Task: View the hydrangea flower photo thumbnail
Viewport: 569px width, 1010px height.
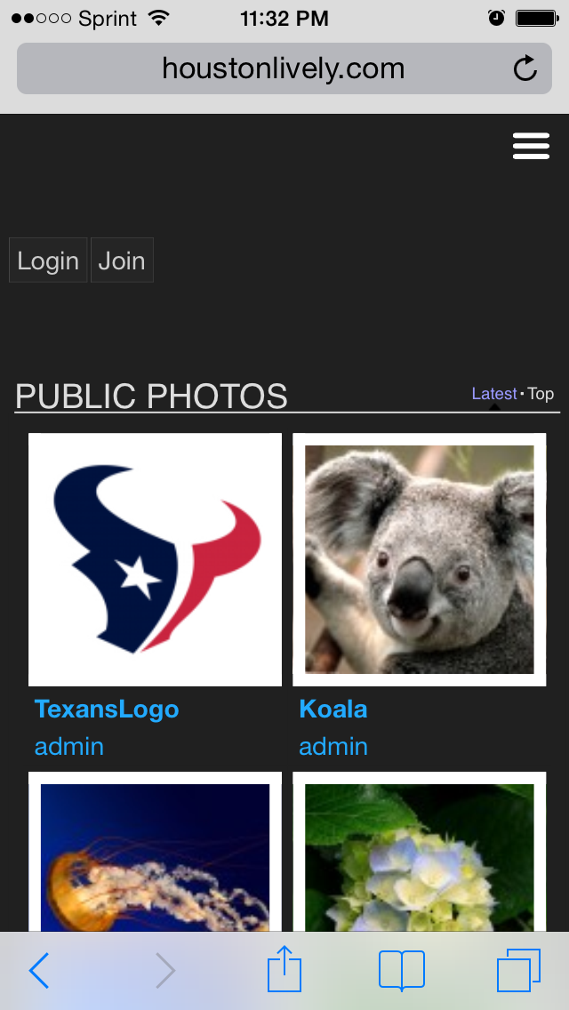Action: coord(419,854)
